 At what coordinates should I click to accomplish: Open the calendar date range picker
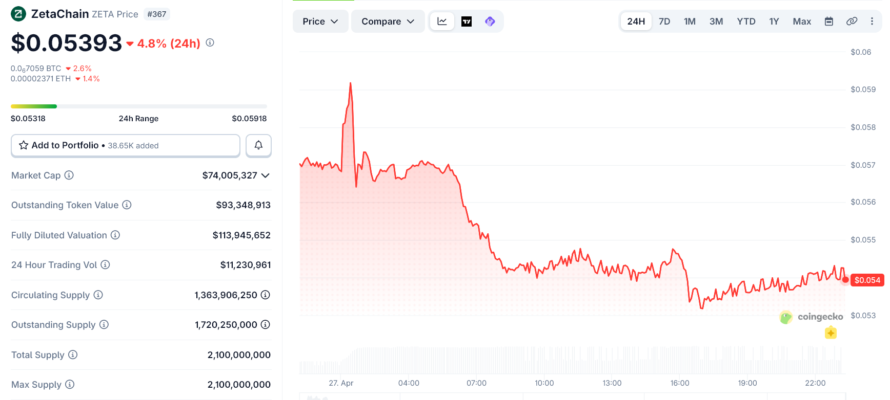click(828, 21)
